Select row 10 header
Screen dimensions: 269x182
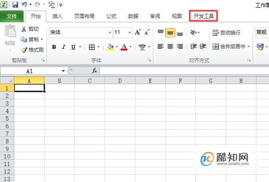click(x=7, y=156)
